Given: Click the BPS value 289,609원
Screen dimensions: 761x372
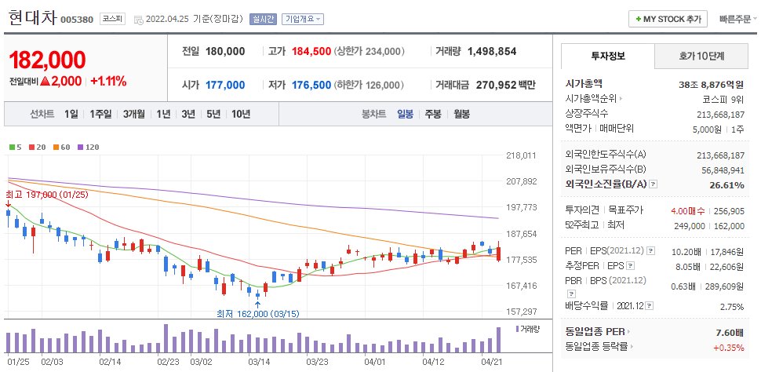Looking at the screenshot, I should [x=726, y=286].
